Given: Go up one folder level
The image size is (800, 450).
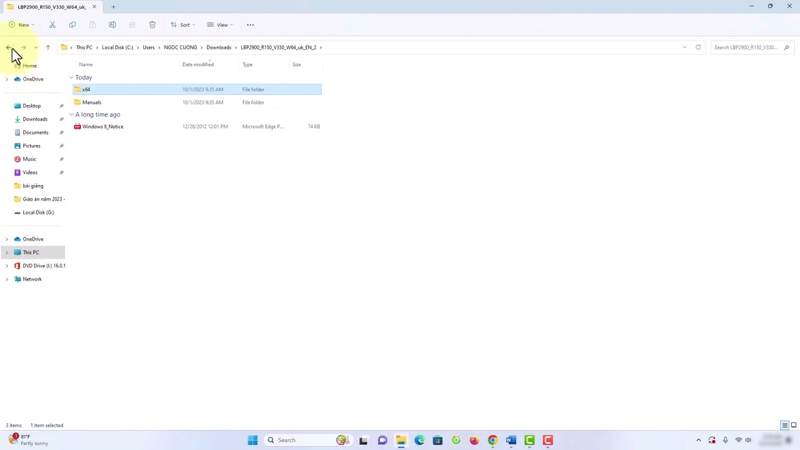Looking at the screenshot, I should [x=47, y=47].
